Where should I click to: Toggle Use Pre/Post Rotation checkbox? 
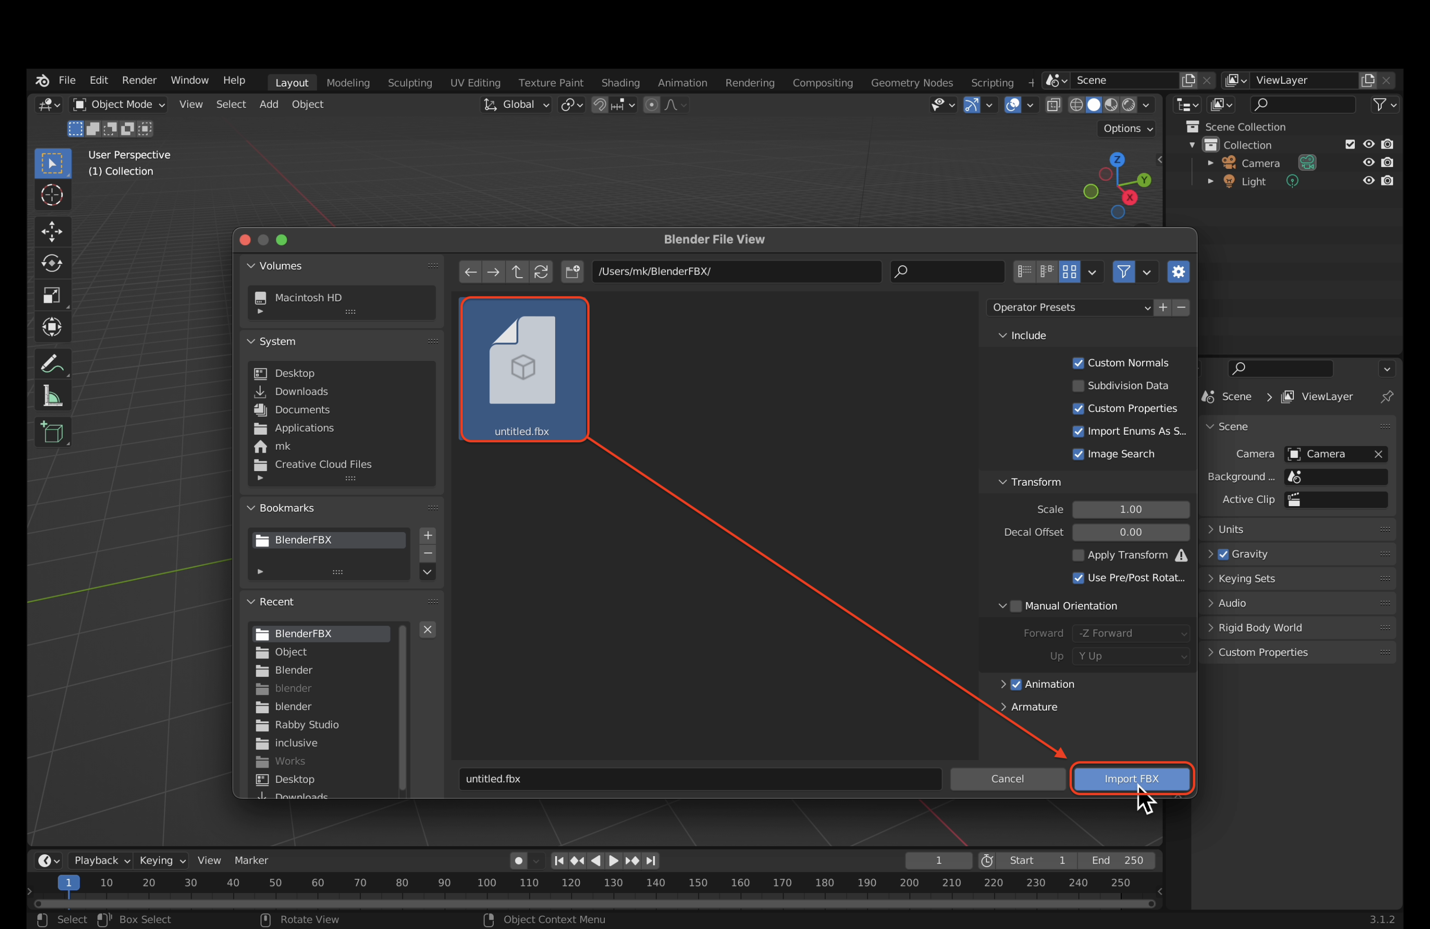[x=1079, y=578]
